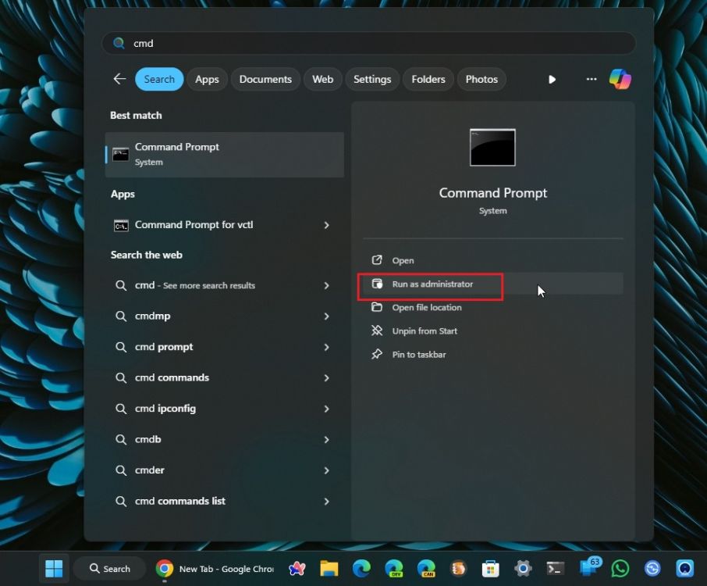The image size is (707, 586).
Task: Expand the Command Prompt for vctl entry
Action: point(327,225)
